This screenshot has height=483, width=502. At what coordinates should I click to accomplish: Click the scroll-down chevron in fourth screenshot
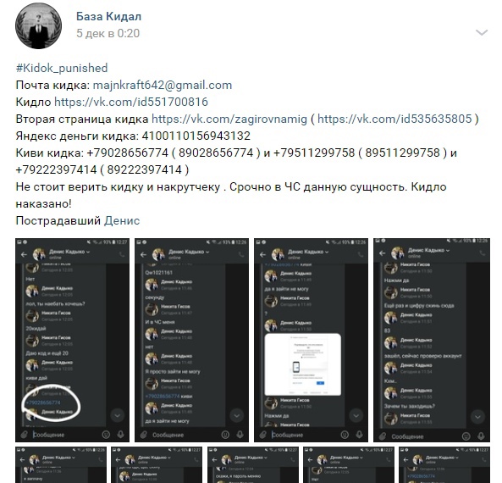tap(477, 417)
